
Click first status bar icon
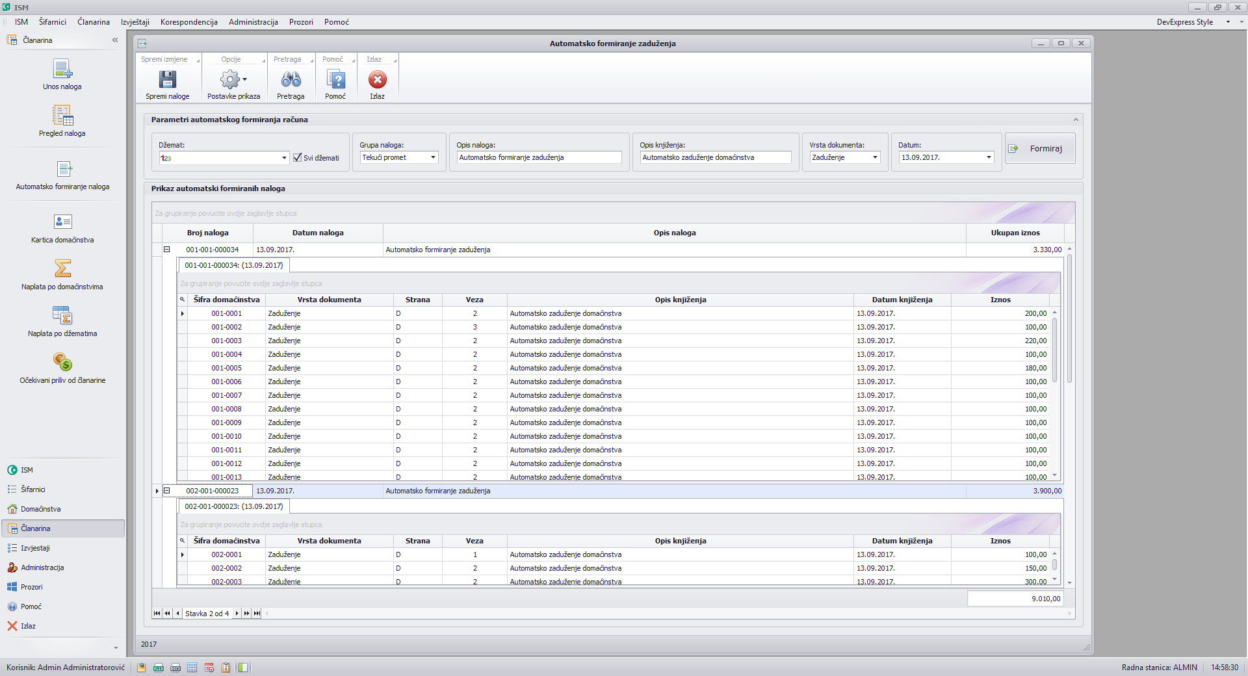[141, 668]
